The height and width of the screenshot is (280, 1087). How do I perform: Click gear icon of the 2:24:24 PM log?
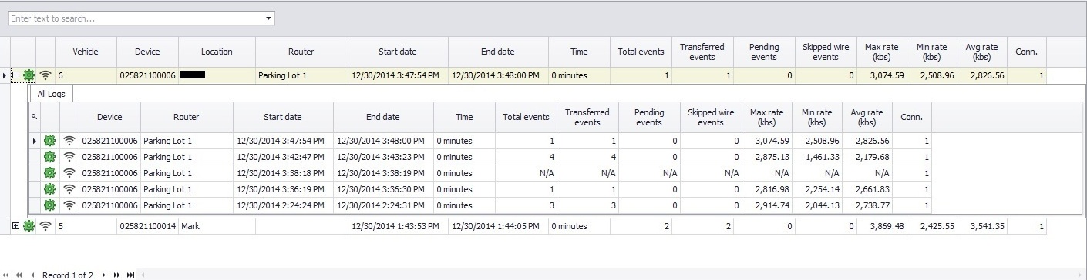pos(50,205)
